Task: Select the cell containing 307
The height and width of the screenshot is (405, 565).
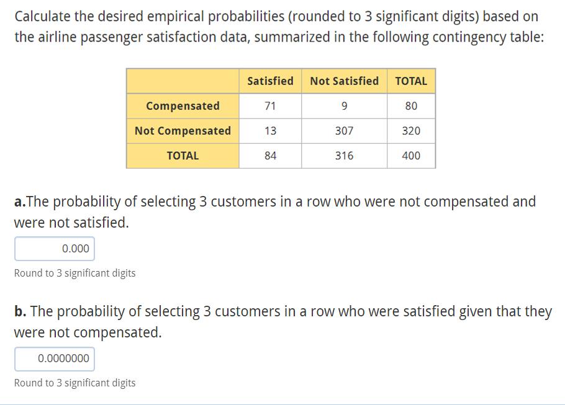Action: pyautogui.click(x=344, y=131)
